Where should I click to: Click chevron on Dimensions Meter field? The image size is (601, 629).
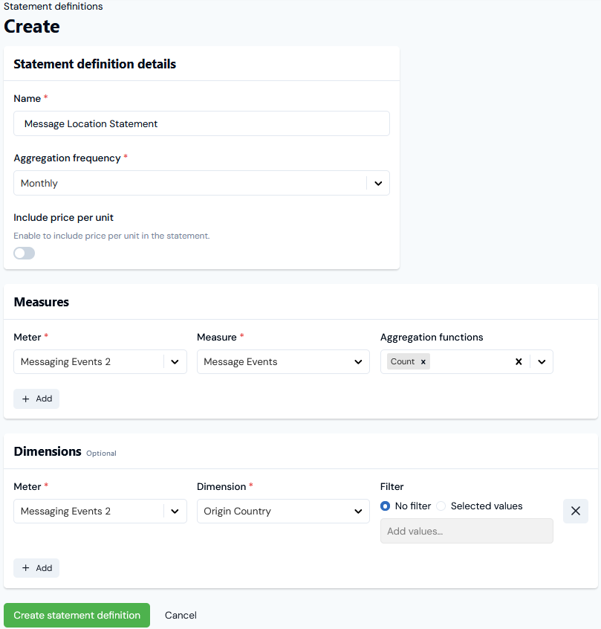tap(175, 512)
